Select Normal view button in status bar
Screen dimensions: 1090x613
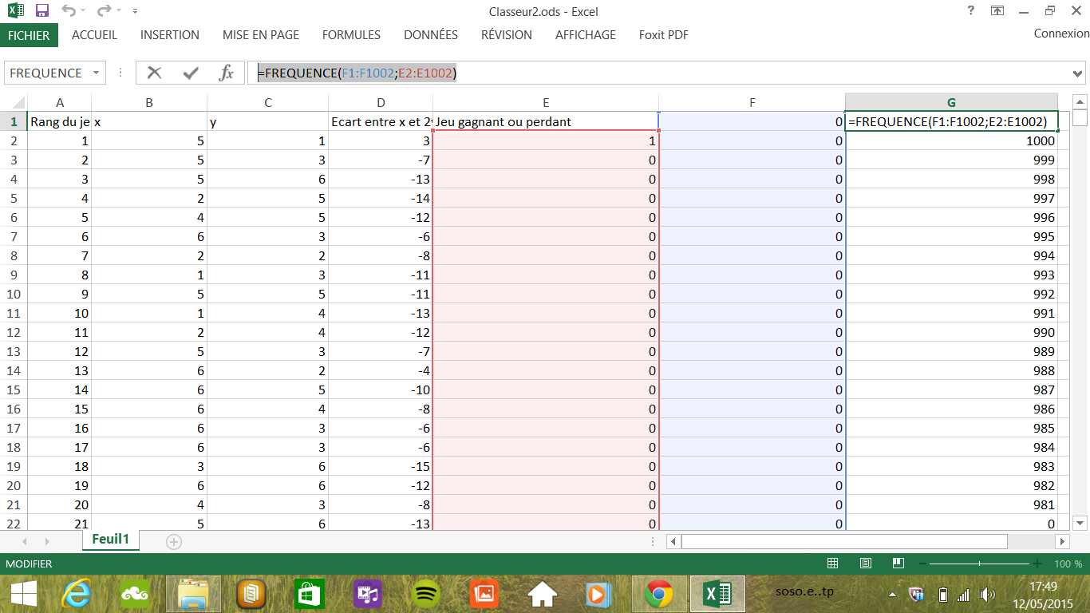click(832, 564)
